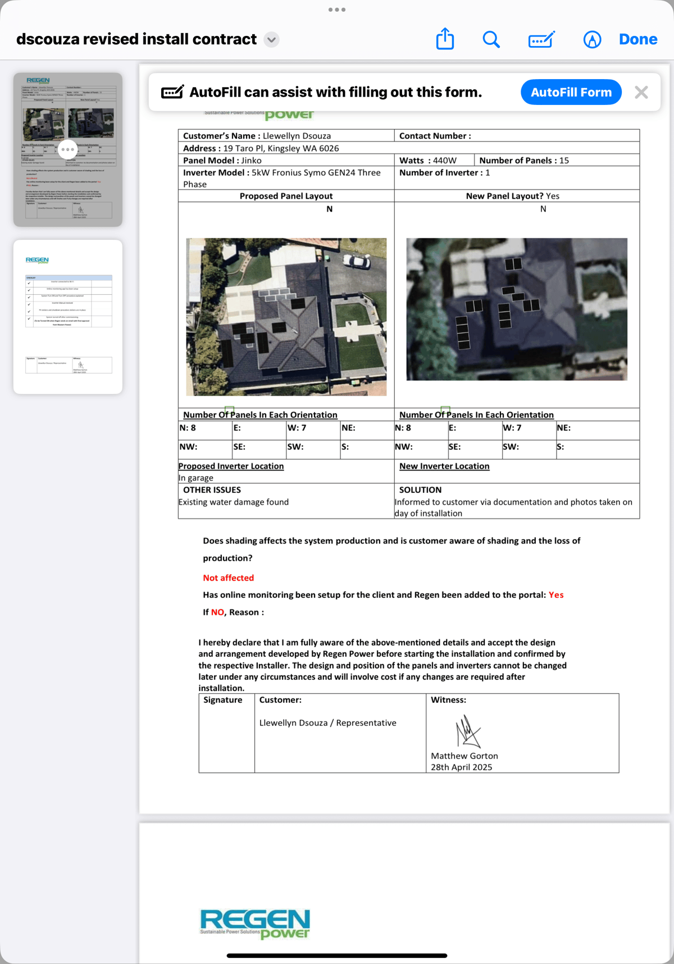674x964 pixels.
Task: Click the left S: orientation field
Action: click(x=367, y=450)
